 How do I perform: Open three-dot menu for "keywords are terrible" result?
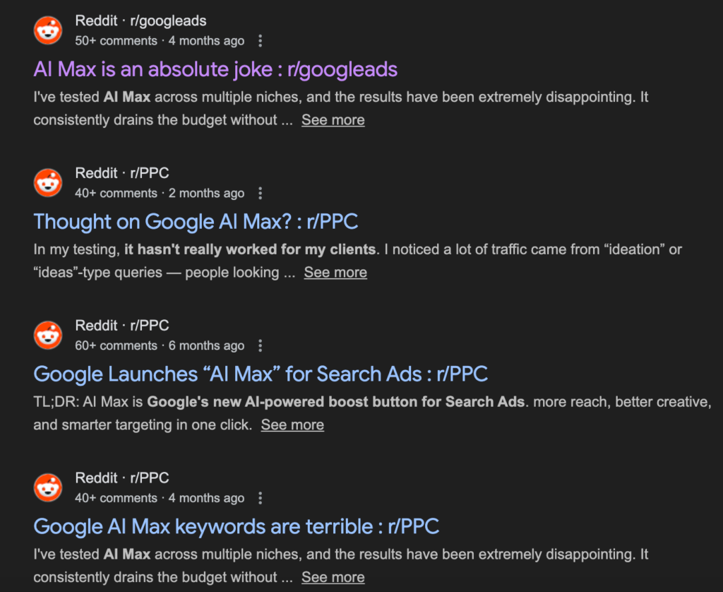pyautogui.click(x=261, y=498)
